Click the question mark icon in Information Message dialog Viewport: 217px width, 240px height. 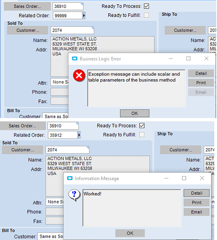(x=74, y=195)
